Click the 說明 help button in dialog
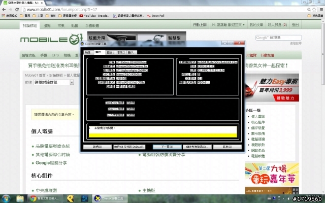The height and width of the screenshot is (203, 325). (97, 147)
